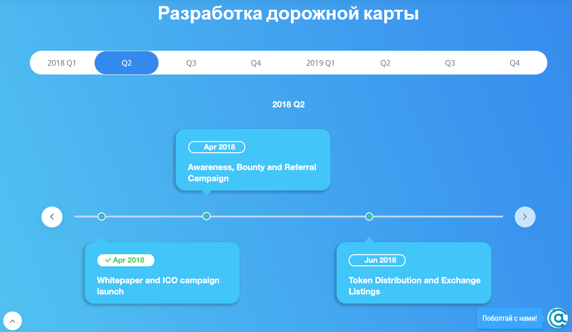Switch to the 2018 Q3 tab
This screenshot has width=572, height=332.
pos(191,63)
